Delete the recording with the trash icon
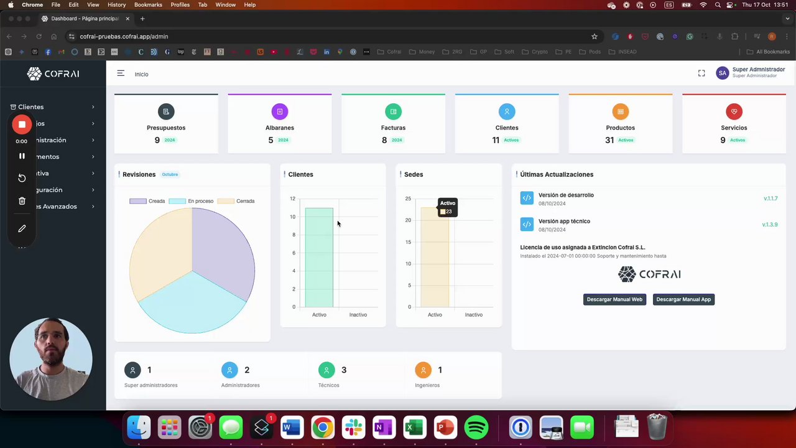Screen dimensions: 796x448 [22, 201]
